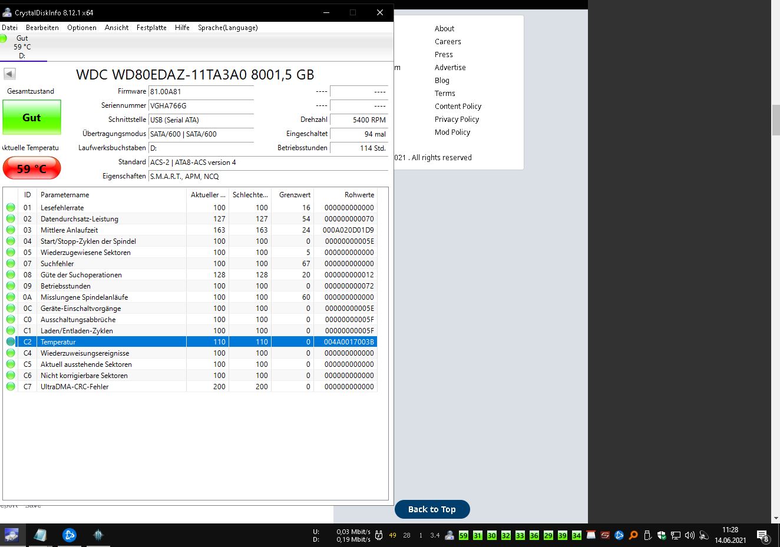
Task: Click the Parametername column header
Action: pyautogui.click(x=111, y=195)
